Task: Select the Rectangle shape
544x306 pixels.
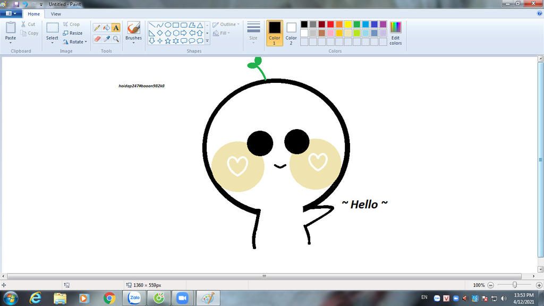Action: (x=176, y=25)
